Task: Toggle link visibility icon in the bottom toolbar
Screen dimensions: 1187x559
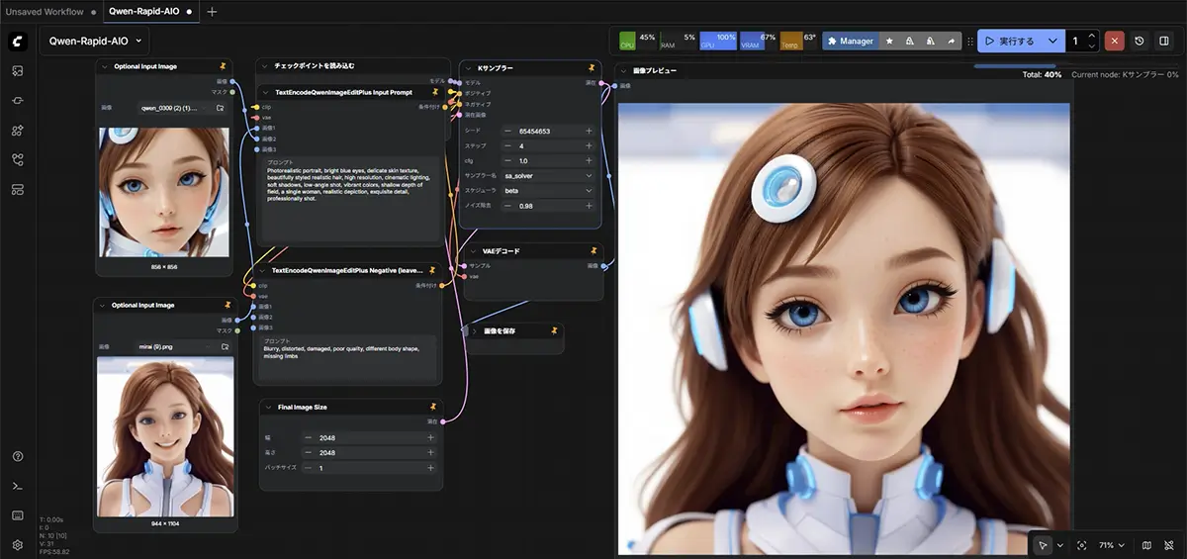Action: point(1169,545)
